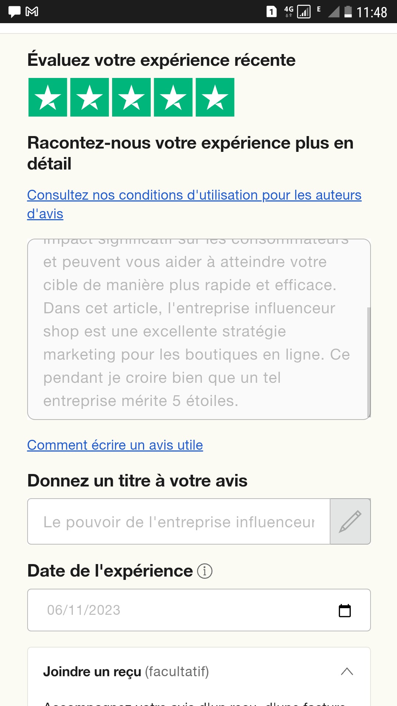Select the first star rating
397x706 pixels.
pos(48,97)
